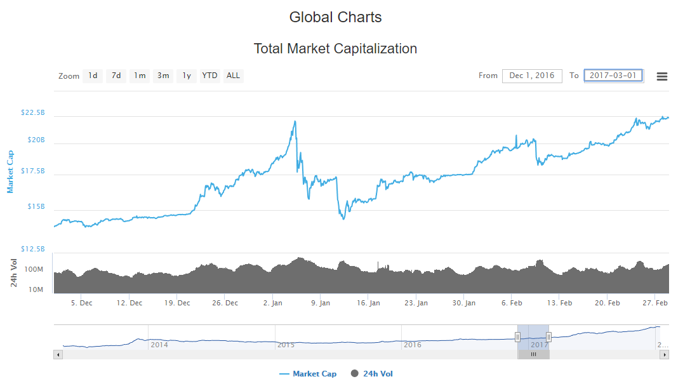Toggle the 24h Vol series legend
The image size is (697, 379).
(372, 374)
